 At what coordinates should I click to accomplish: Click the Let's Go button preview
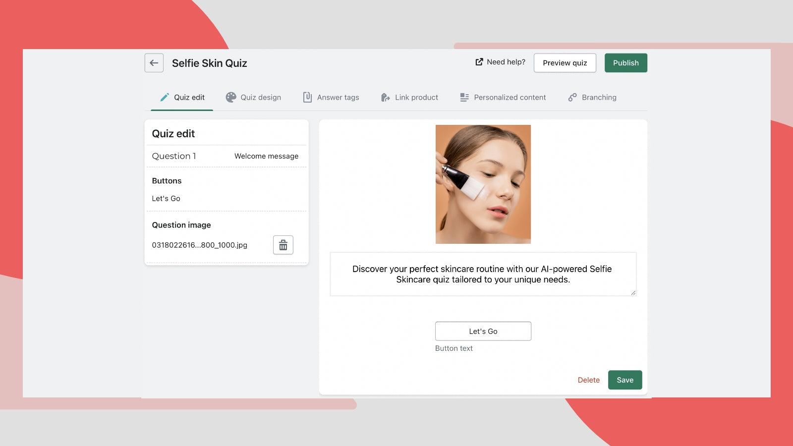pyautogui.click(x=483, y=331)
